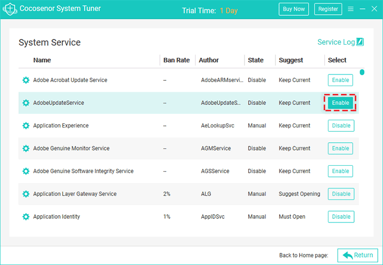Click the Cocosenor shield logo icon
Screen dimensions: 383x265
click(x=10, y=9)
